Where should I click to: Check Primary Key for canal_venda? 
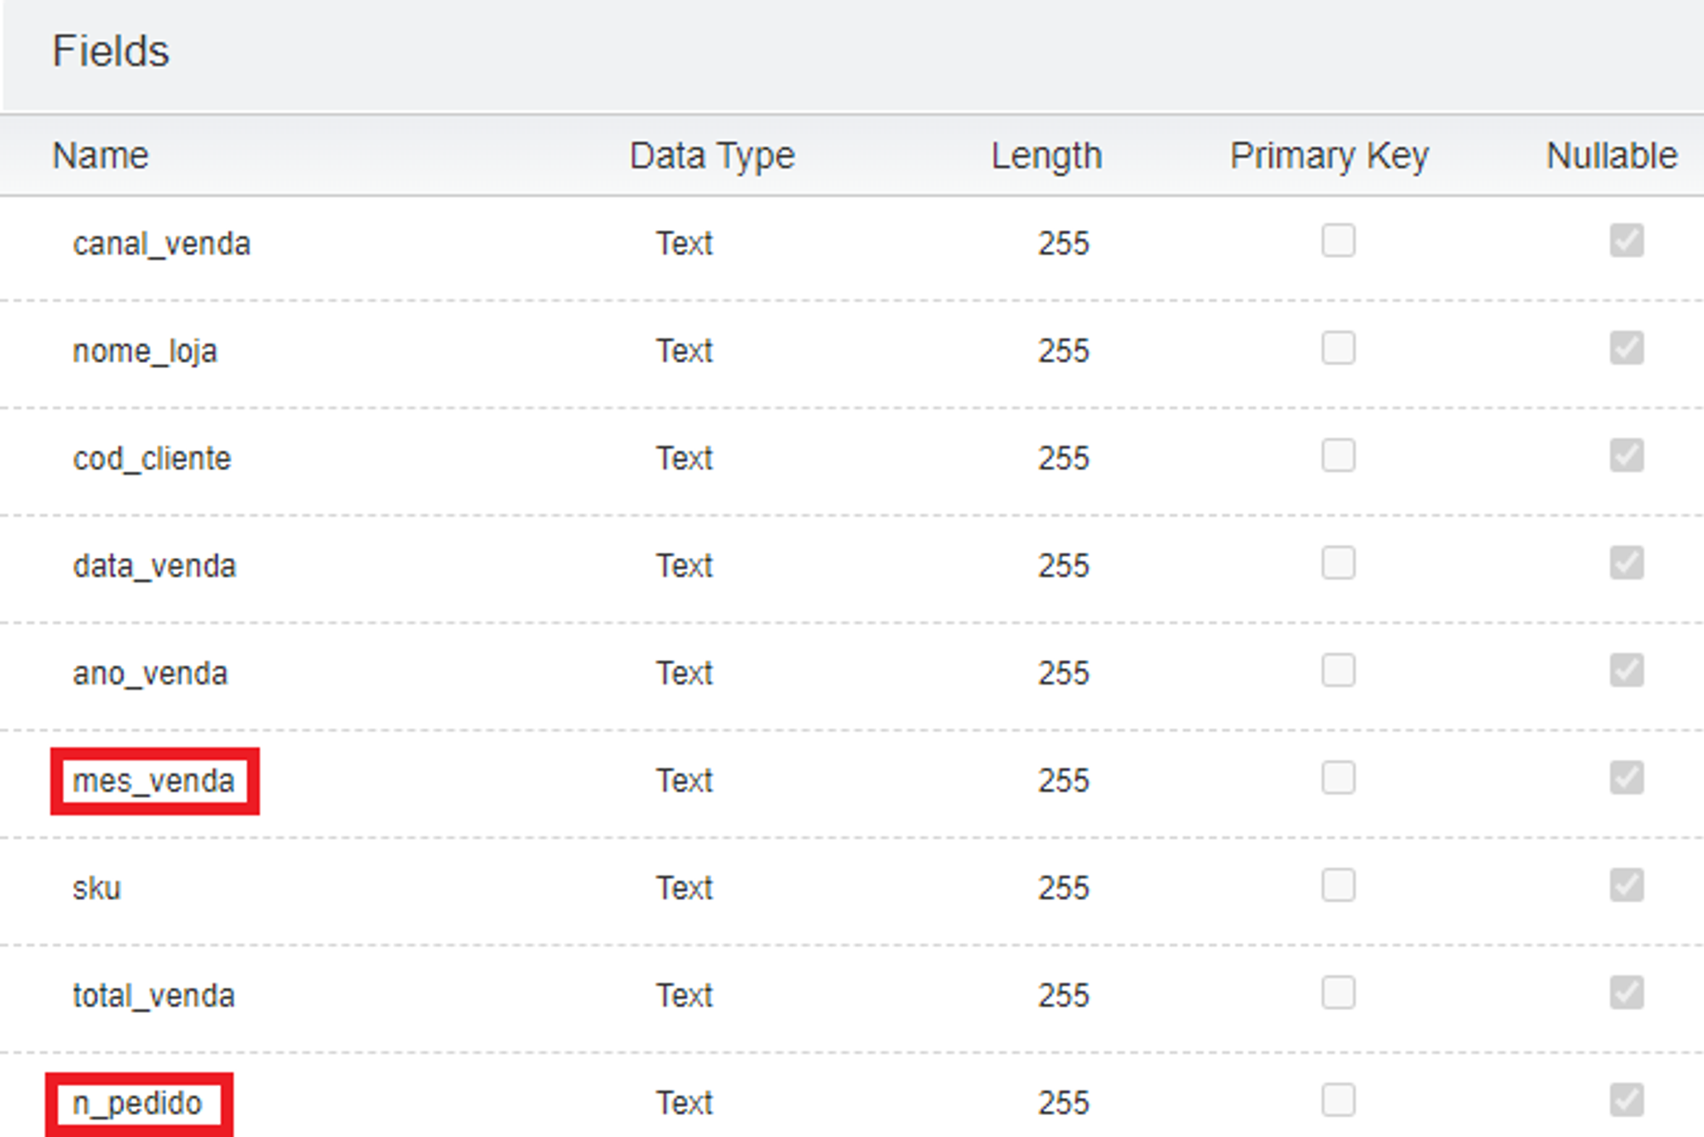(x=1338, y=241)
